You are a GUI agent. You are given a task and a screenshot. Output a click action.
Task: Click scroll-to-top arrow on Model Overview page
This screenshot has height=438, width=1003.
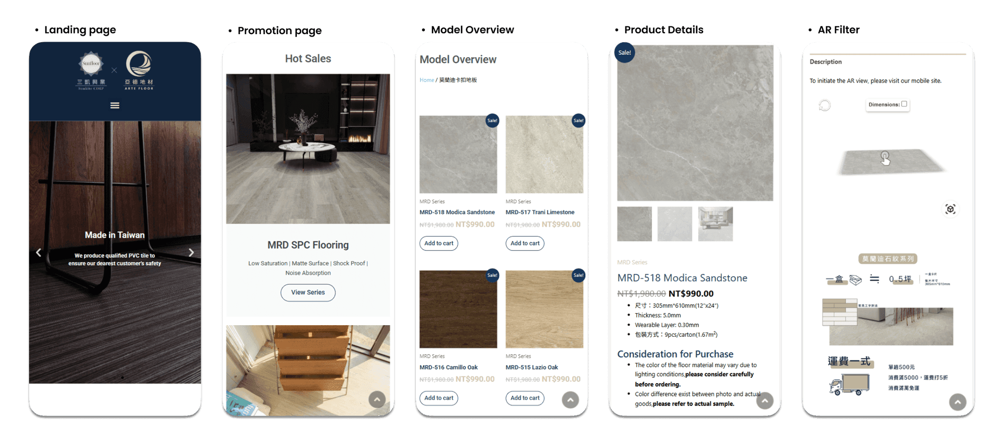pyautogui.click(x=570, y=400)
